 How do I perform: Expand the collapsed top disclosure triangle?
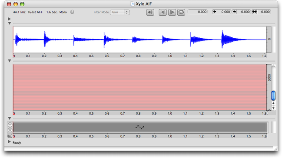10,19
